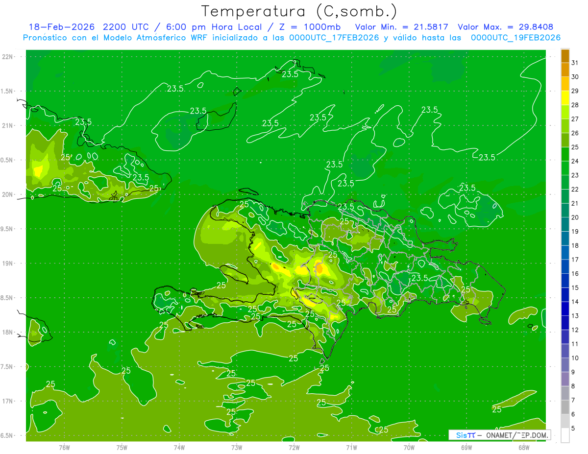Click the 74W longitude axis label
The image size is (588, 454).
pyautogui.click(x=179, y=447)
